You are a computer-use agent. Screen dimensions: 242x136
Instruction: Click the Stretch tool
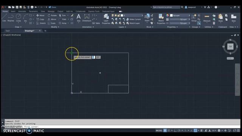point(41,23)
